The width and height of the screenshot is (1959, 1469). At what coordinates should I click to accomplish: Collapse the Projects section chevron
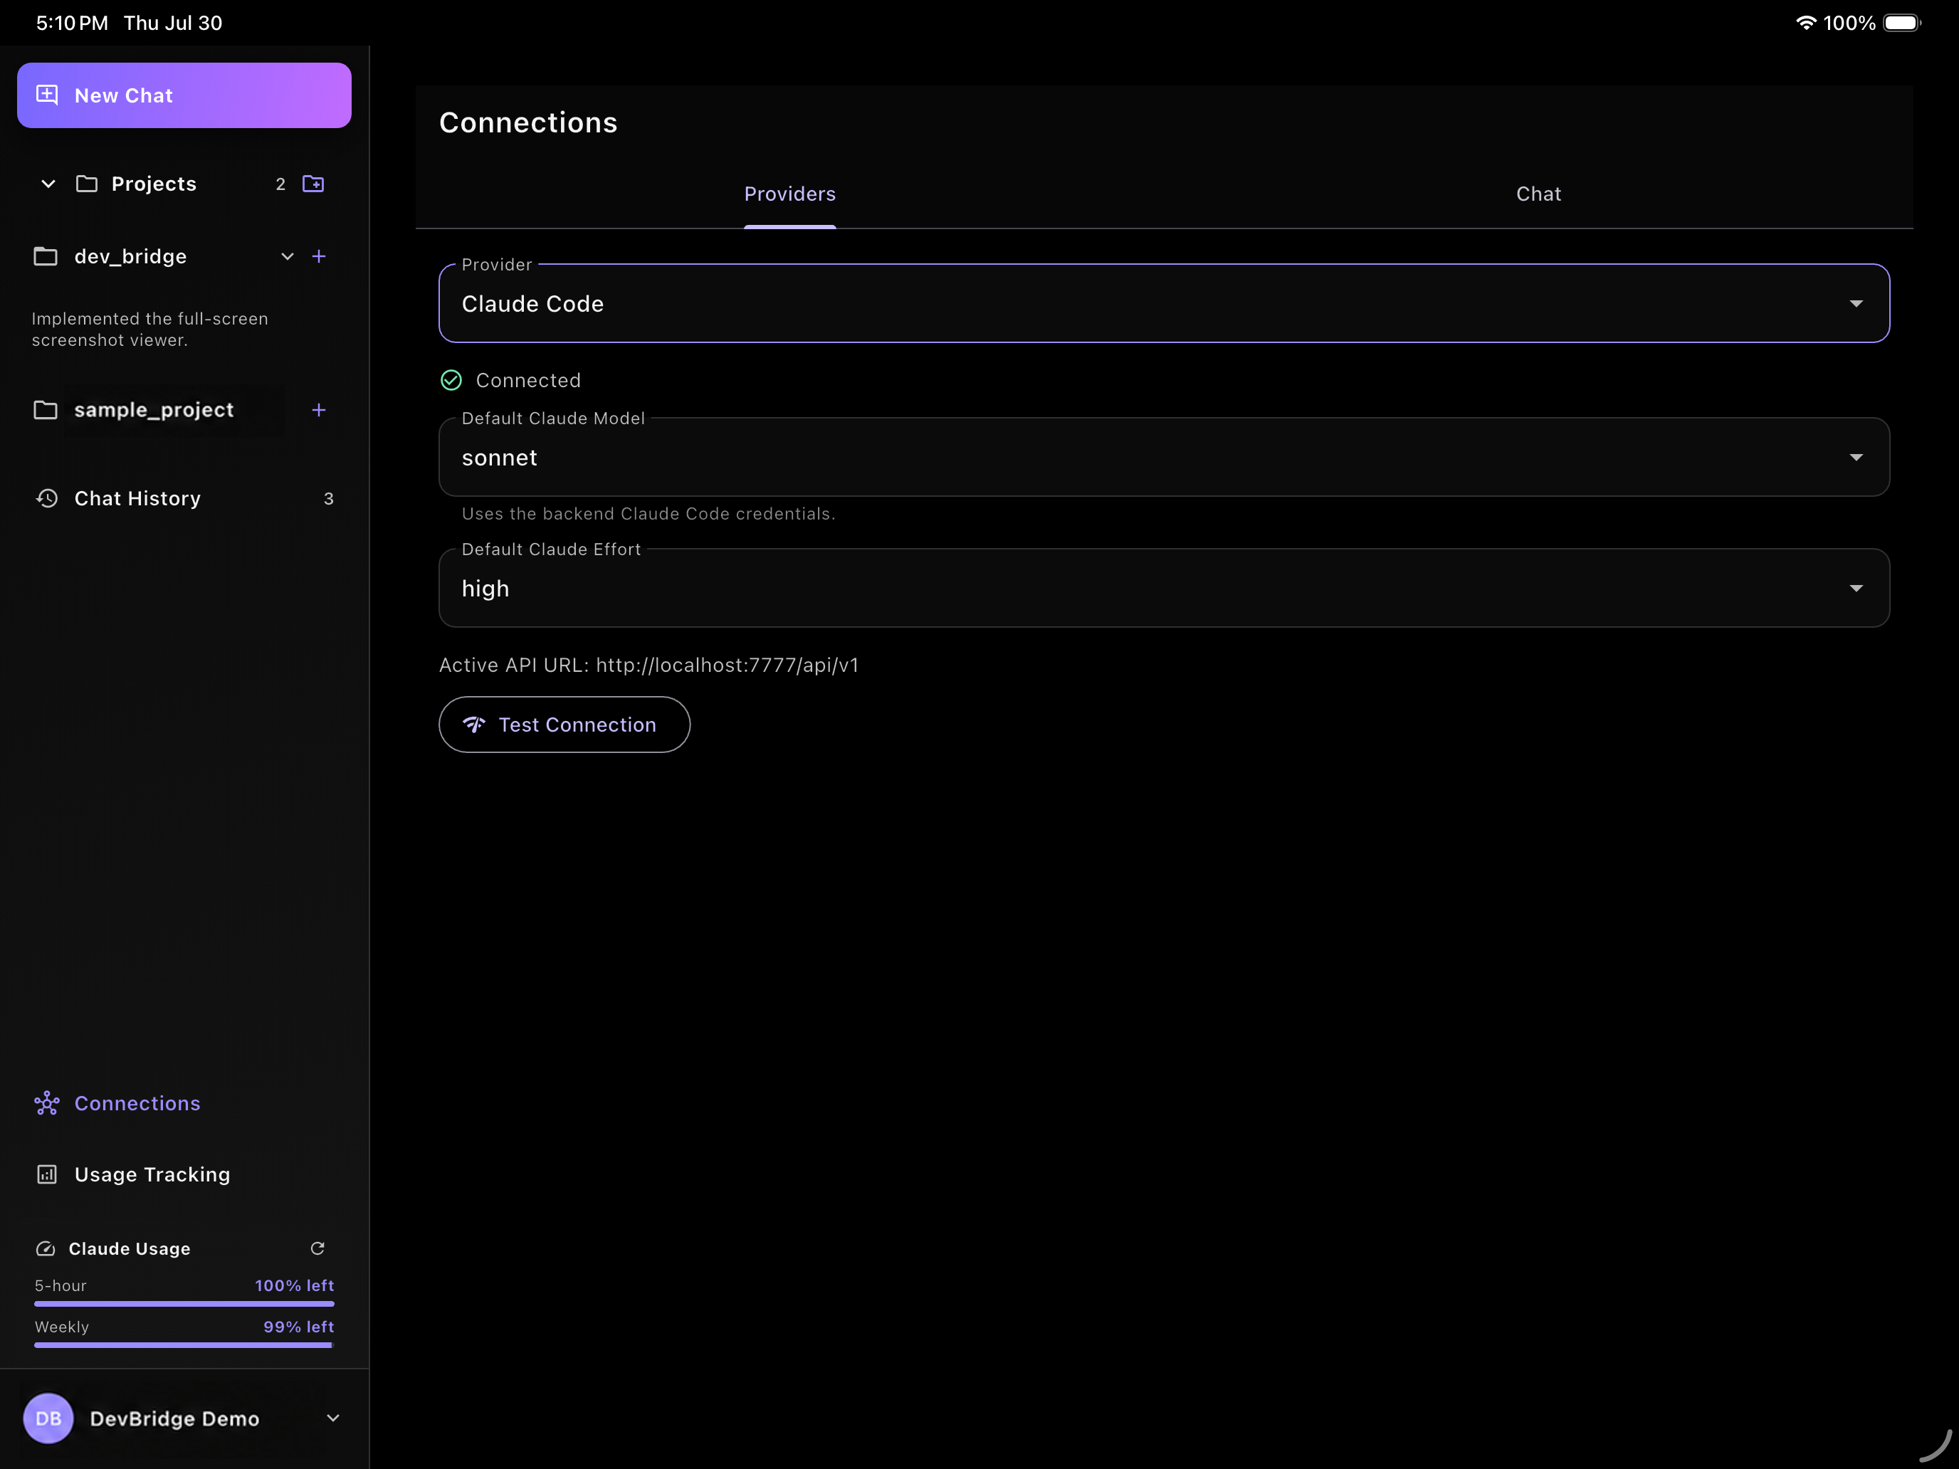pos(48,184)
